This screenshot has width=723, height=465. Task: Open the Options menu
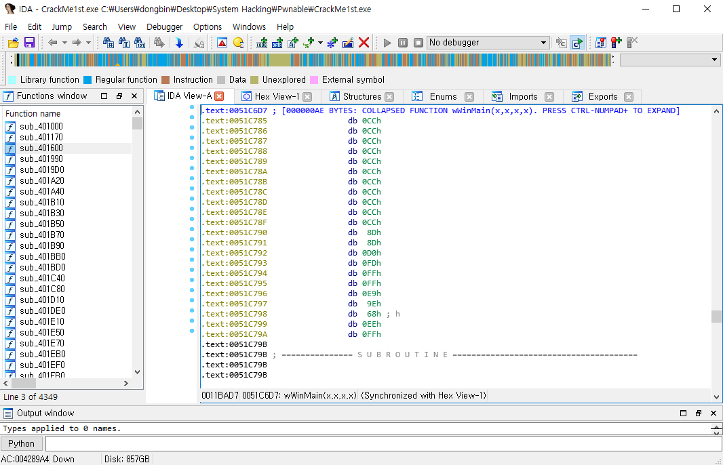(208, 26)
